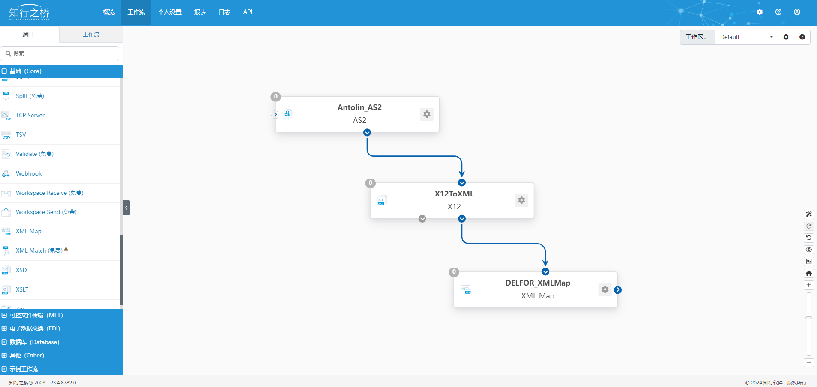Screen dimensions: 817x387
Task: Toggle the eye visibility icon on canvas toolbar
Action: point(809,250)
